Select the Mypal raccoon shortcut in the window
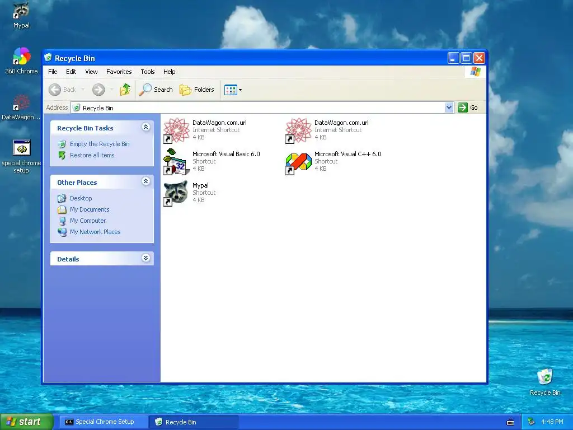Image resolution: width=573 pixels, height=430 pixels. click(176, 193)
